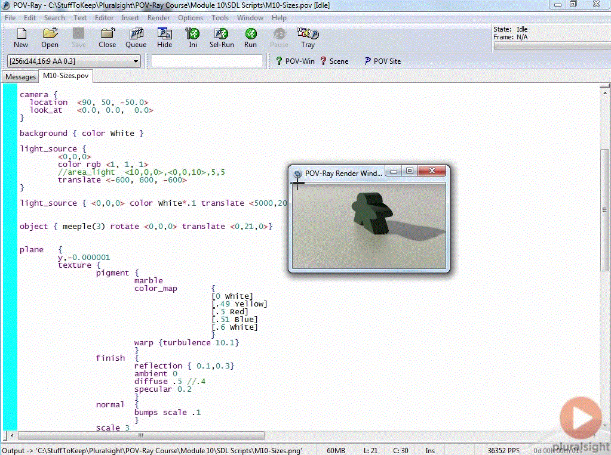Open the render Queue icon
The height and width of the screenshot is (455, 611).
[136, 38]
